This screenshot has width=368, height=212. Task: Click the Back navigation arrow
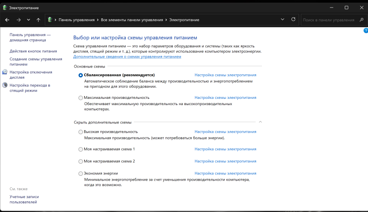click(7, 20)
